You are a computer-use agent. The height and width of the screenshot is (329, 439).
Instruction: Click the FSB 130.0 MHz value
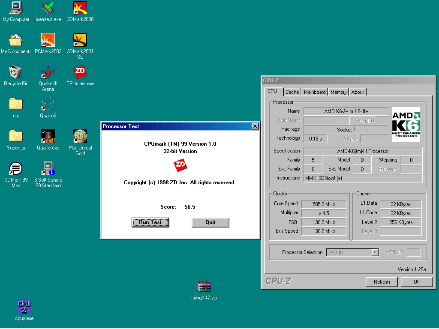click(x=324, y=222)
